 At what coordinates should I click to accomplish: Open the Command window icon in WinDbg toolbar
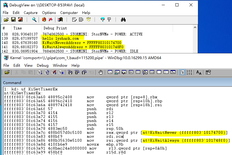[x=110, y=72]
